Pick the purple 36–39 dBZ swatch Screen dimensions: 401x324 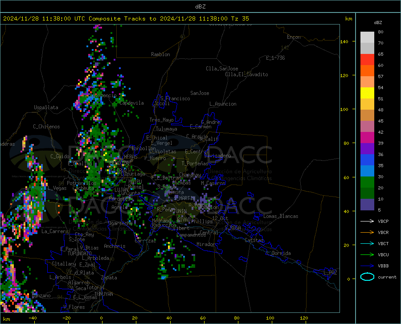point(367,149)
